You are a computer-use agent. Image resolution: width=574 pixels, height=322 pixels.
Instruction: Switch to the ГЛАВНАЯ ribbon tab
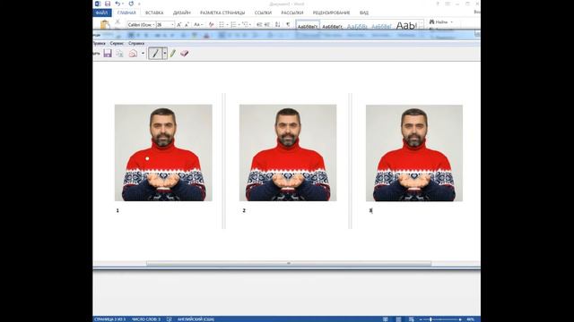pyautogui.click(x=126, y=13)
